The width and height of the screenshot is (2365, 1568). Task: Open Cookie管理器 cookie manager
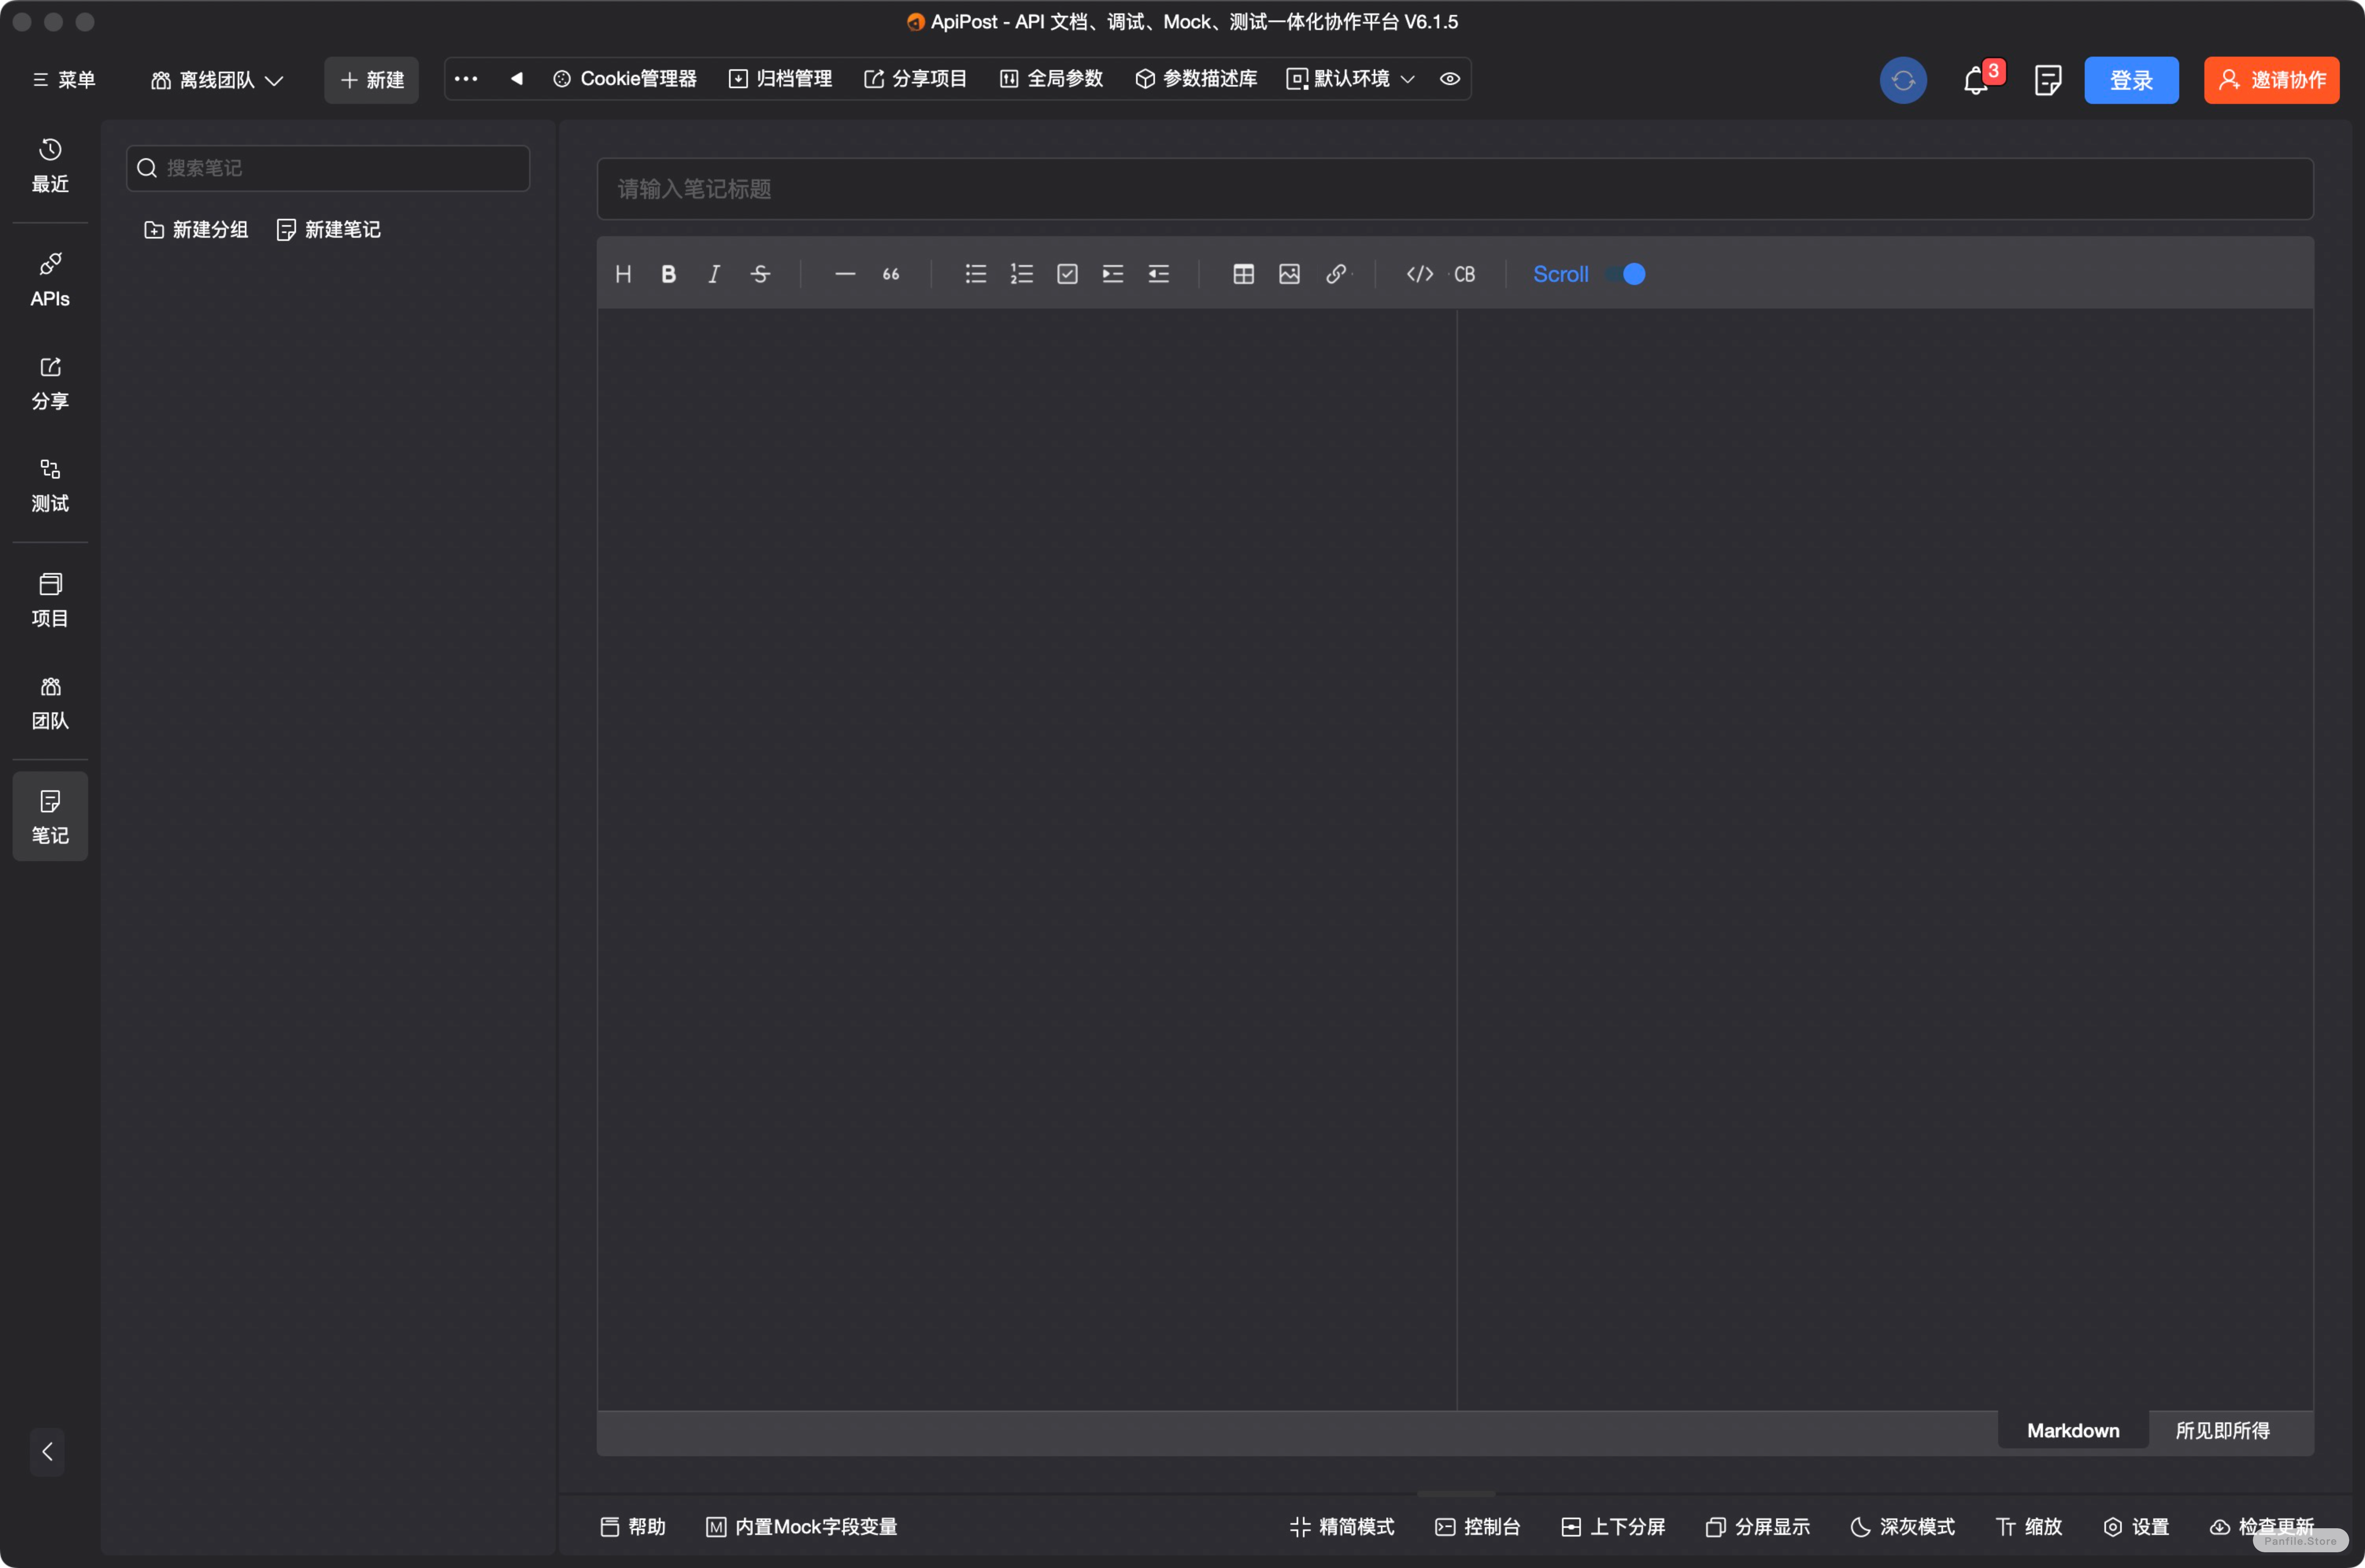click(x=625, y=79)
